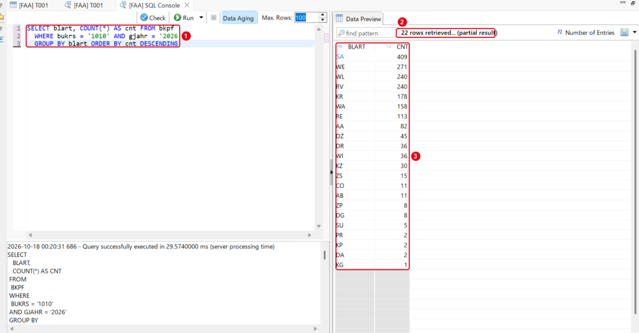Click line 3 GROUP BY statement

point(106,44)
